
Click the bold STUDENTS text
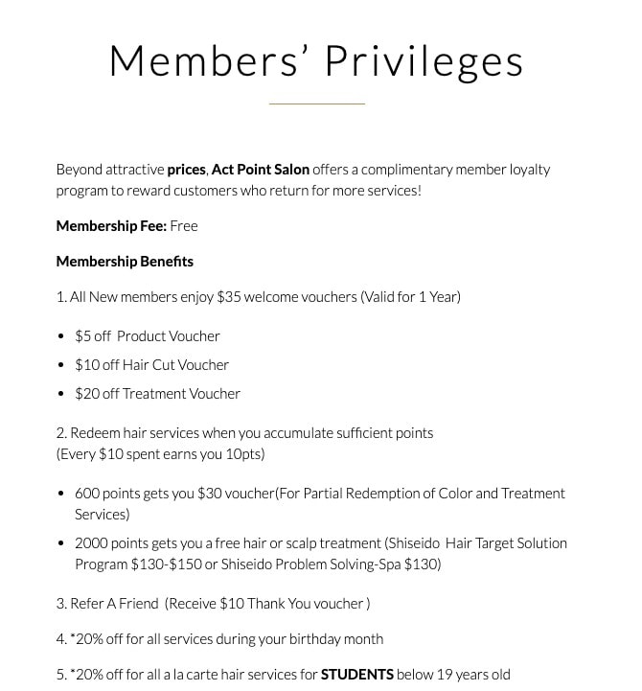tap(356, 675)
